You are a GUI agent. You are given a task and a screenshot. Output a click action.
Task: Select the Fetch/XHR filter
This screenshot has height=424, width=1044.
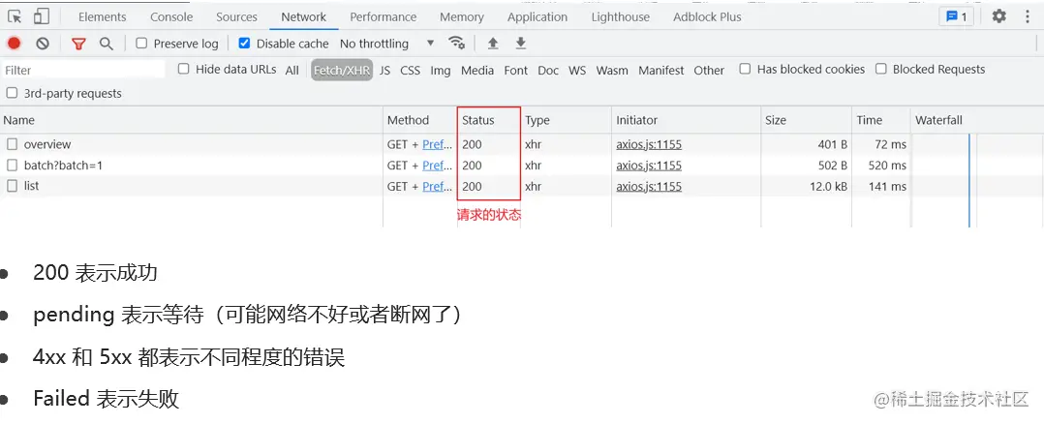[x=342, y=70]
